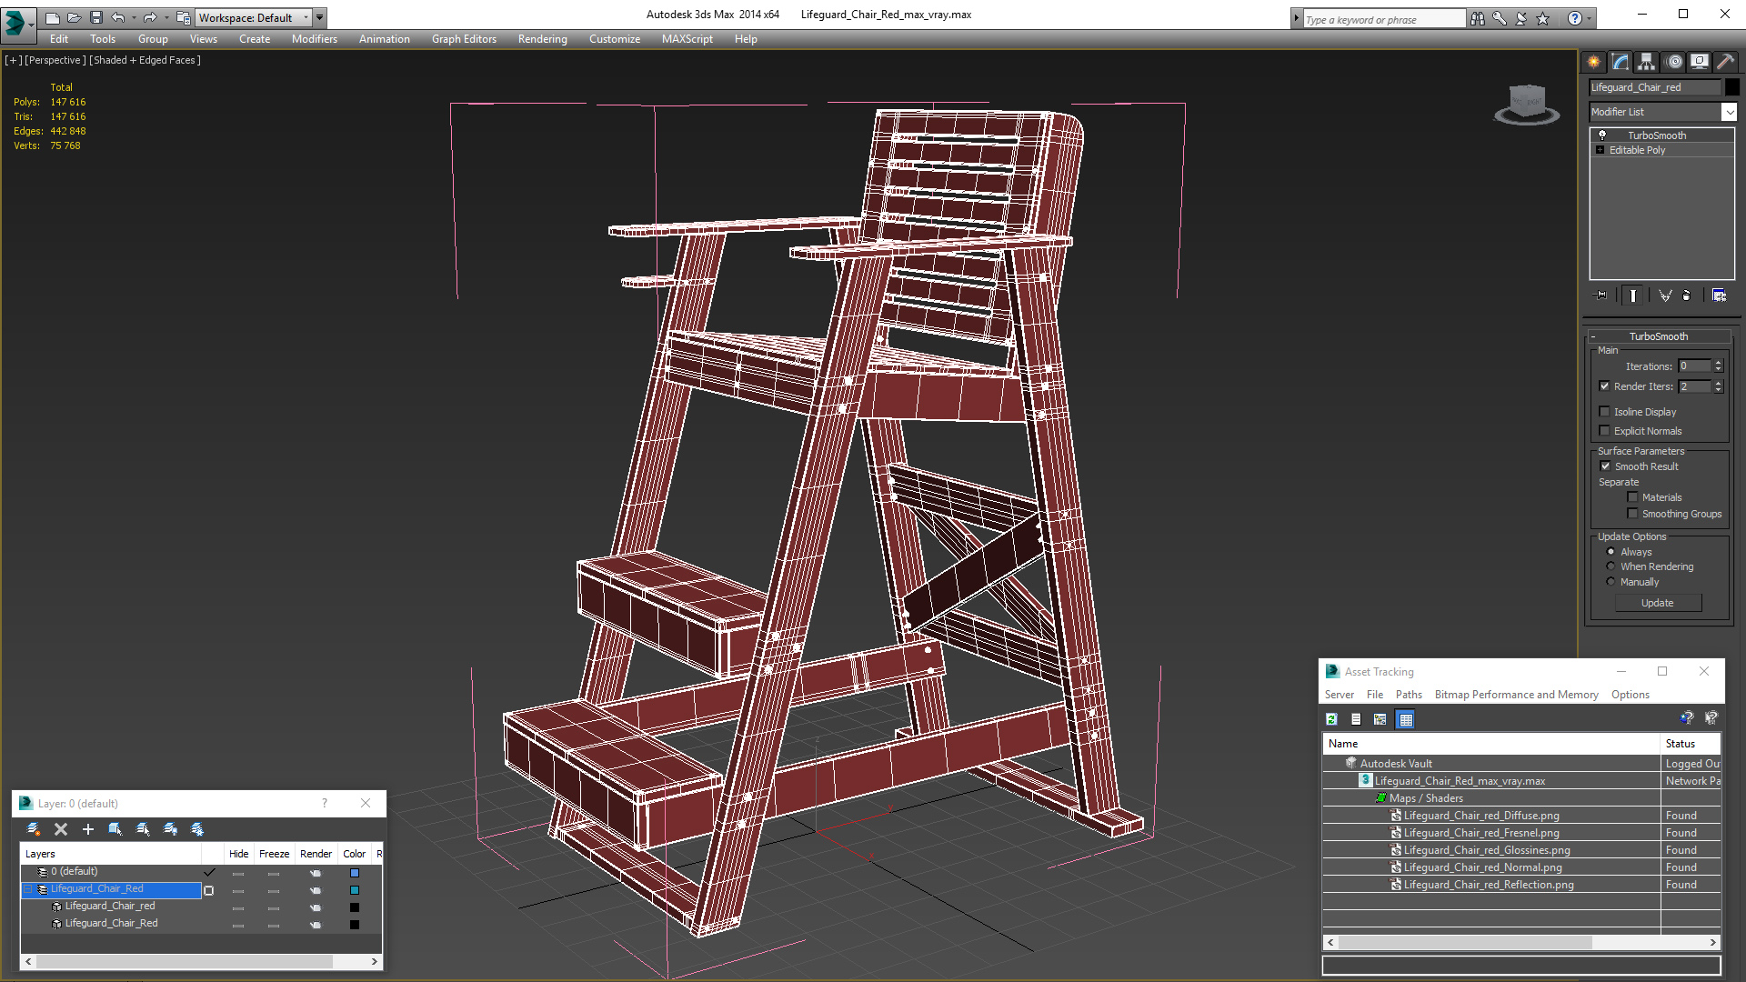Open the MAXScript menu
The width and height of the screenshot is (1746, 982).
coord(687,39)
